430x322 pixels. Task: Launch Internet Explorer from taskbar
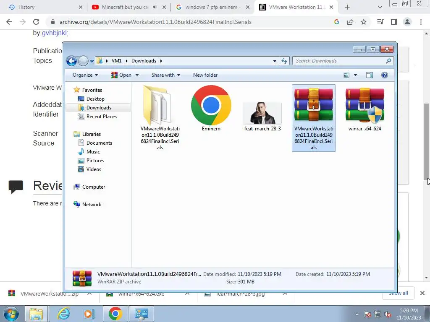click(63, 314)
